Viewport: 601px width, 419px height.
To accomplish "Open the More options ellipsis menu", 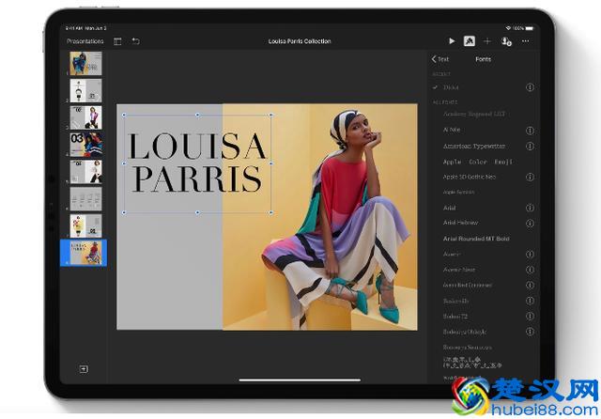I will tap(526, 41).
